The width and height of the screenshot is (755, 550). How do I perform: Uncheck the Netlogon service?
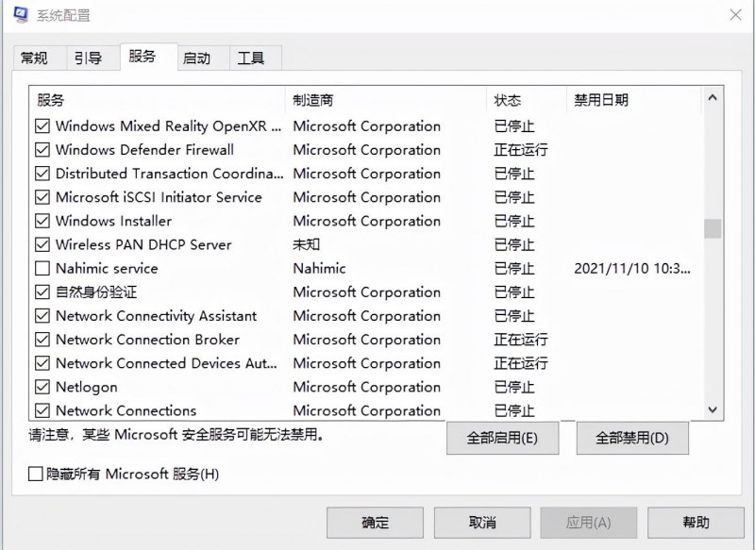coord(42,387)
